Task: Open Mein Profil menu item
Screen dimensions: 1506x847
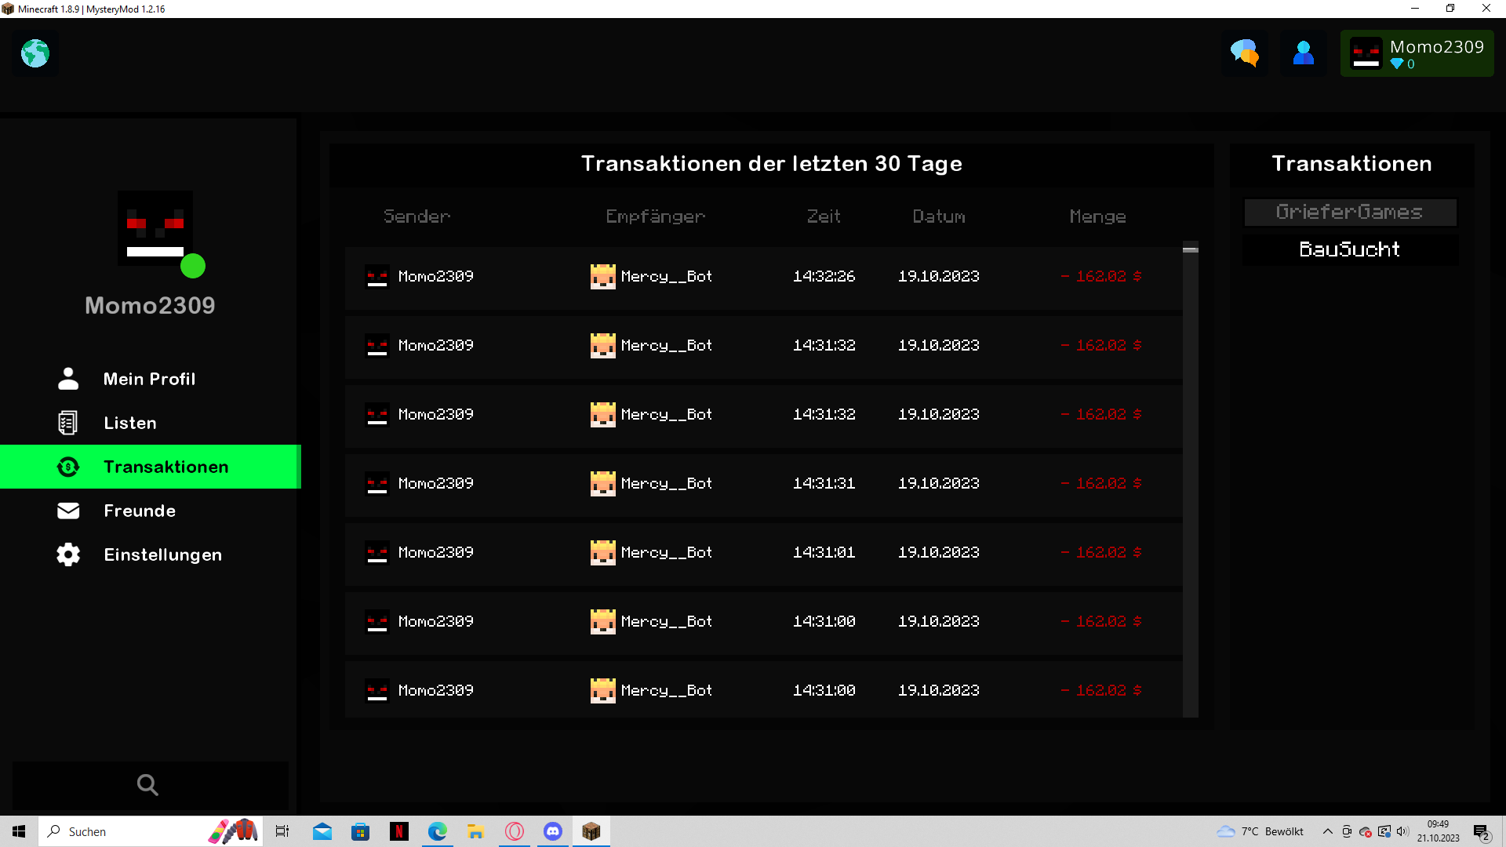Action: (x=151, y=379)
